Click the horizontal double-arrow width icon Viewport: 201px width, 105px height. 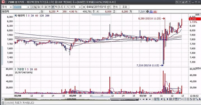point(182,99)
